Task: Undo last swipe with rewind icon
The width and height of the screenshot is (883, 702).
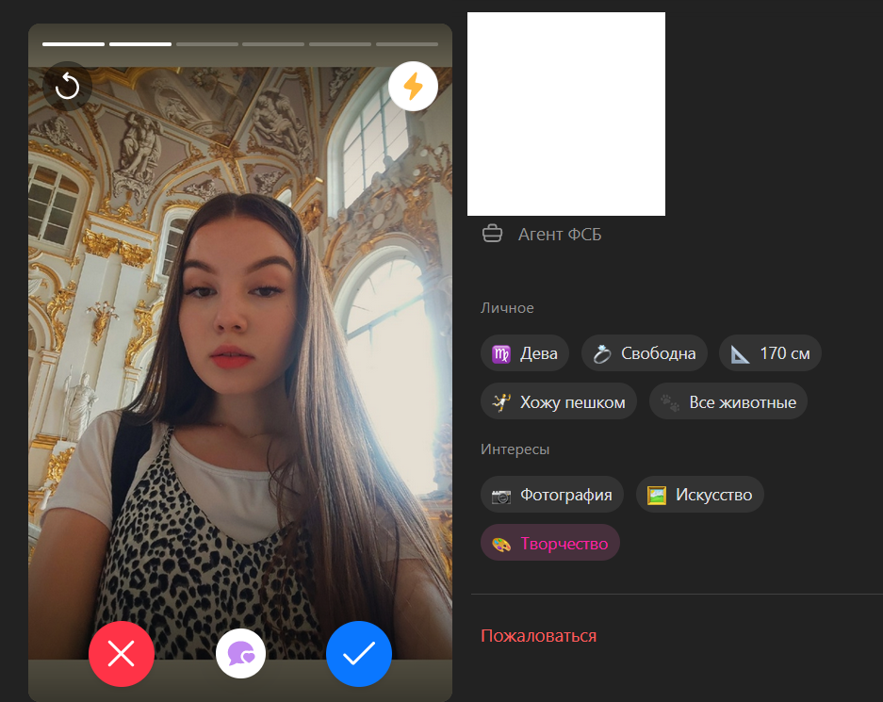Action: tap(67, 86)
